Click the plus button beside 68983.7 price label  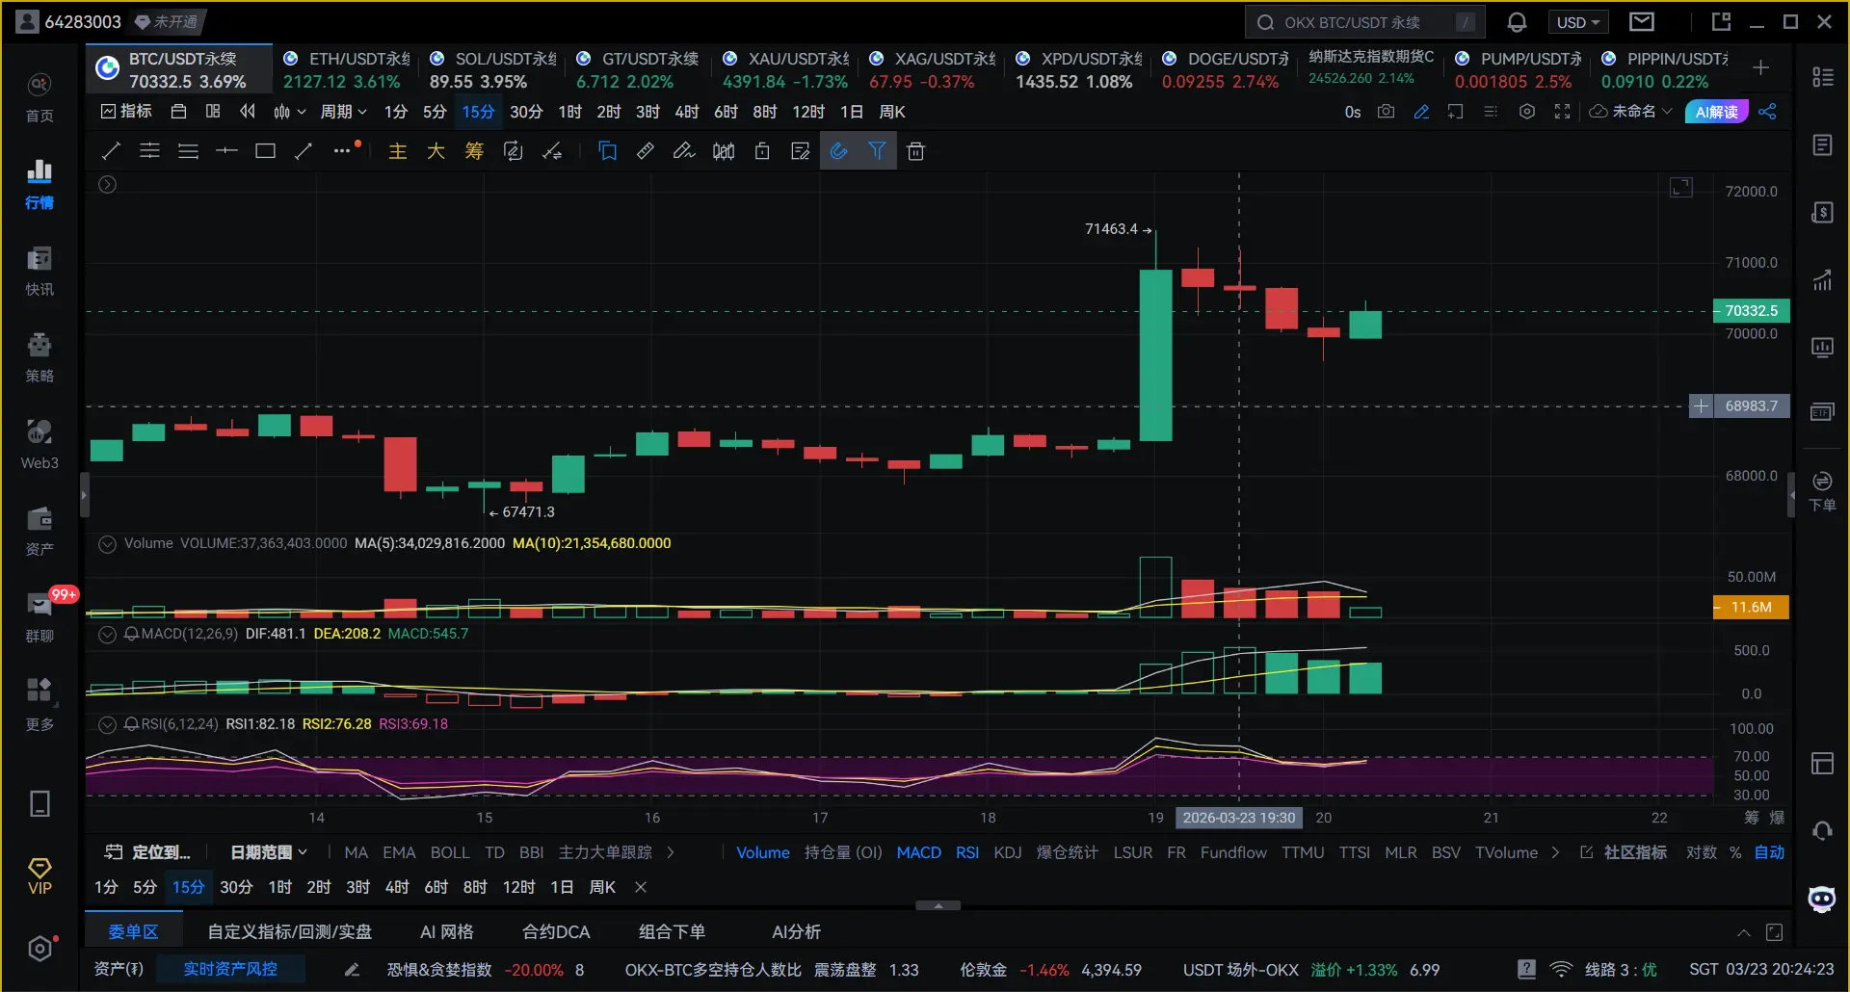tap(1701, 406)
